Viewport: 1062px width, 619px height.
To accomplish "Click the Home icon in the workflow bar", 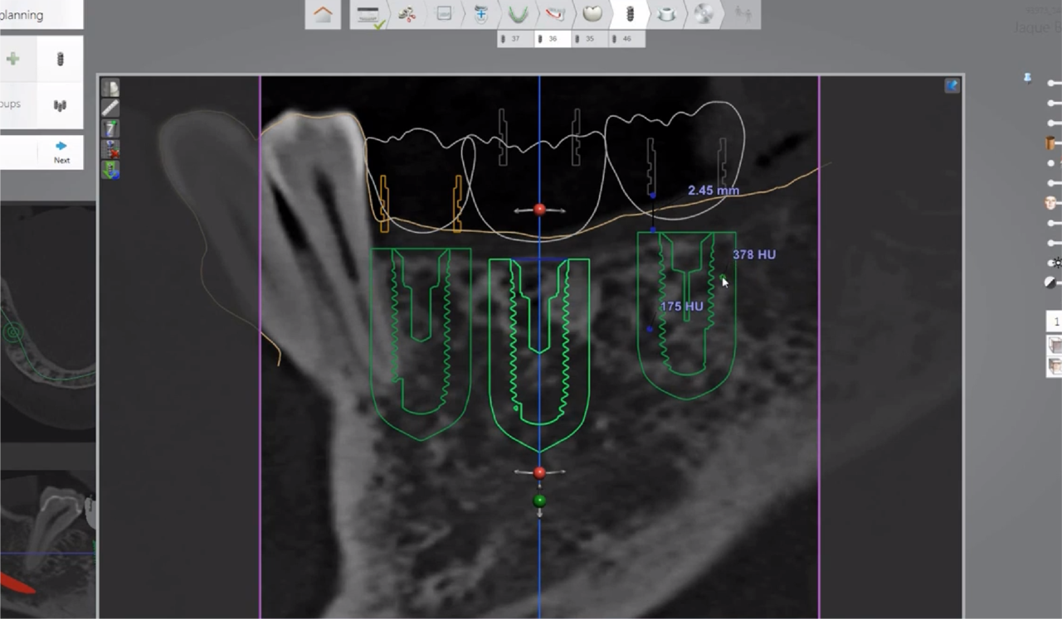I will click(323, 14).
